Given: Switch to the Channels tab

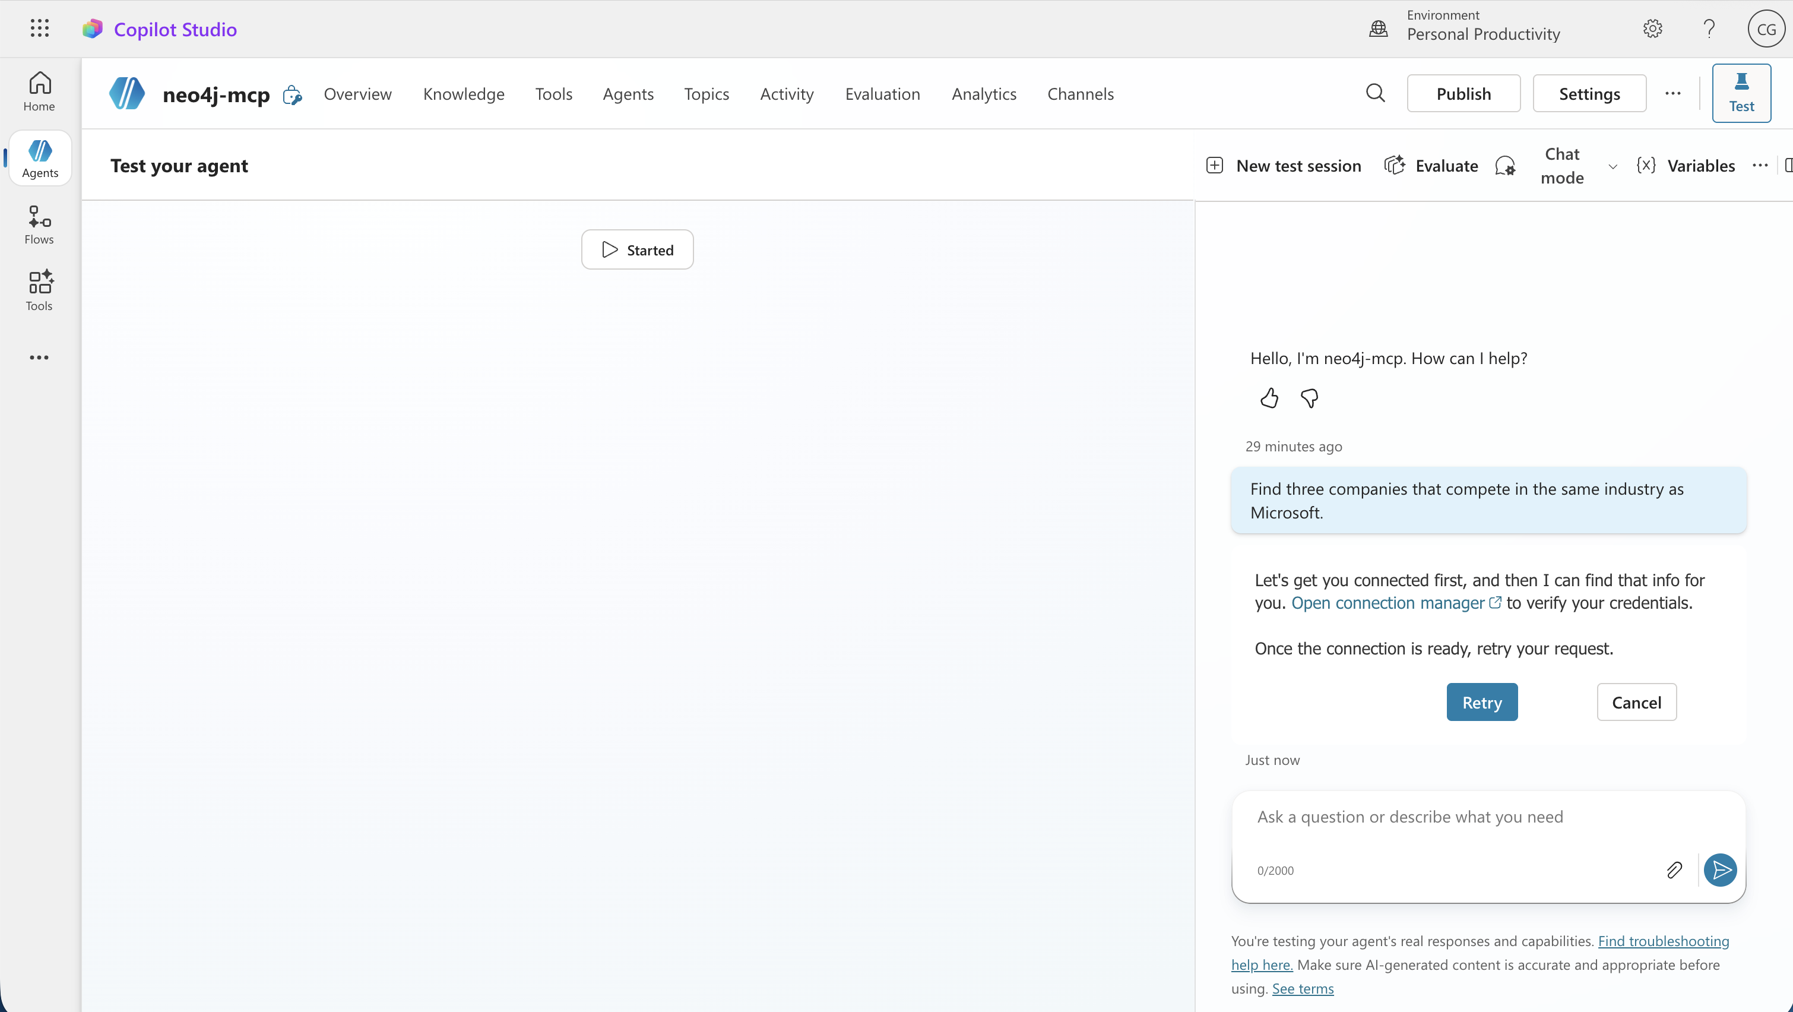Looking at the screenshot, I should 1081,94.
